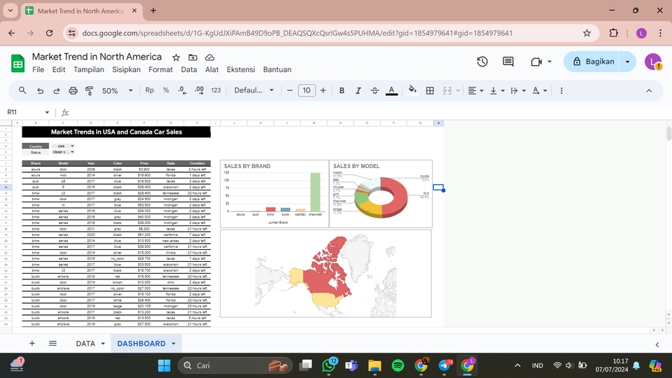The image size is (672, 378).
Task: Decrease font size with minus button
Action: point(290,90)
